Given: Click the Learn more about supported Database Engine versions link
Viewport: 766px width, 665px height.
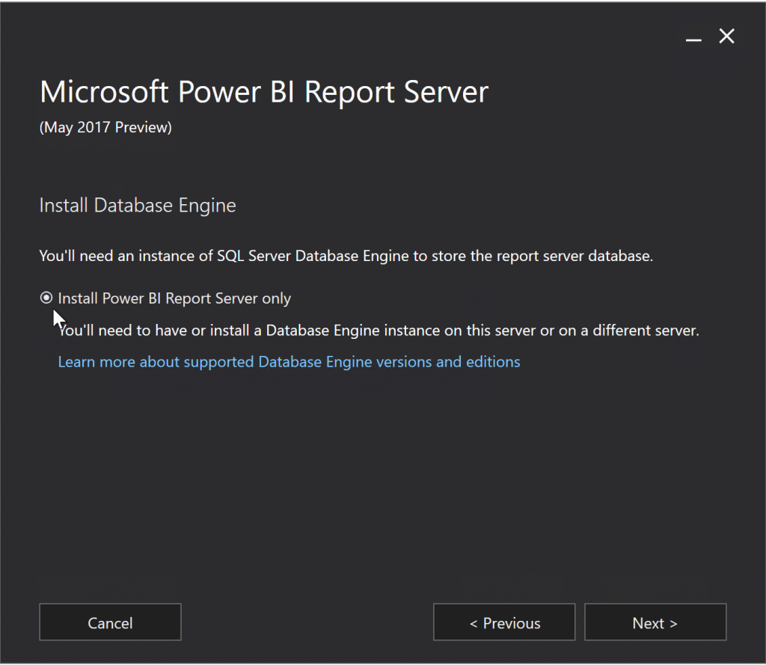Looking at the screenshot, I should tap(289, 361).
